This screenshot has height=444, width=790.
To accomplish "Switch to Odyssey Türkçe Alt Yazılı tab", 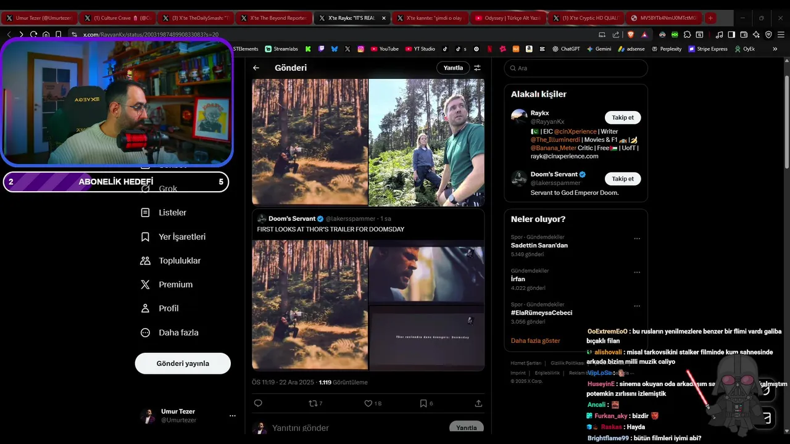I will (x=508, y=18).
